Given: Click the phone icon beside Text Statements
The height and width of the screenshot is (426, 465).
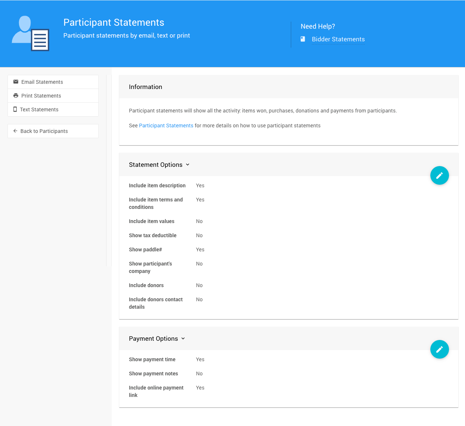Looking at the screenshot, I should click(15, 109).
